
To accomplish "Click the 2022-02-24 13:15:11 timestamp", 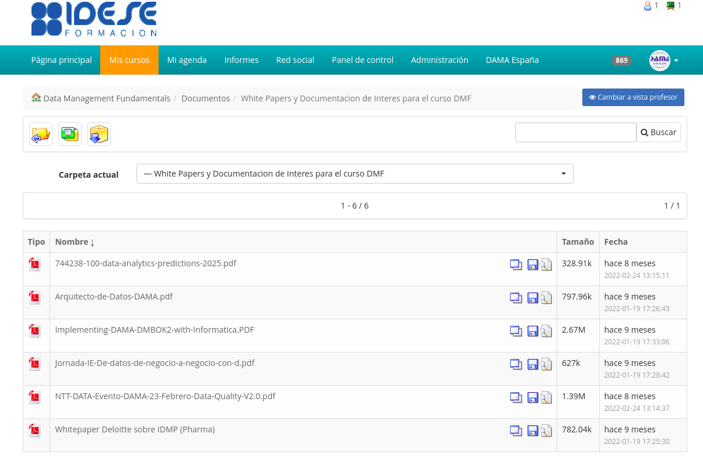I will (637, 276).
